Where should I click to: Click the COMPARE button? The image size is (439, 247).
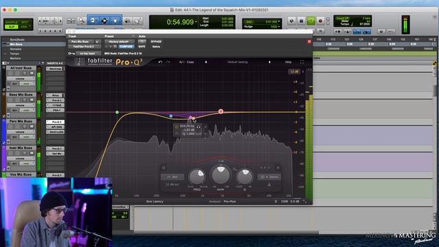coord(126,47)
